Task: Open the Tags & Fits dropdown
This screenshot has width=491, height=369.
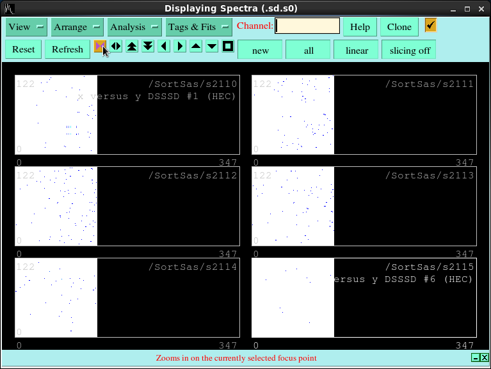Action: pyautogui.click(x=199, y=27)
